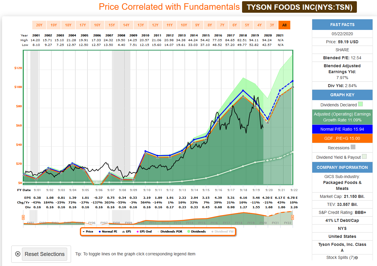Choose the 18Y time range
The image size is (377, 266).
[x=68, y=25]
